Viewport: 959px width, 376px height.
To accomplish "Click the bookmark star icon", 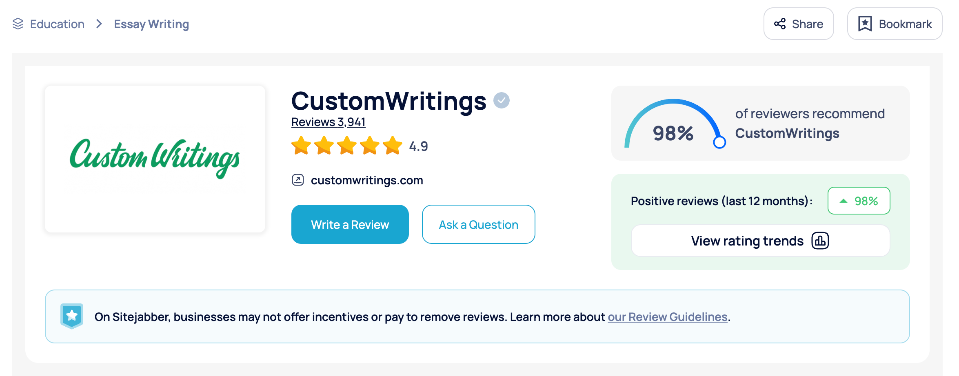I will click(x=865, y=24).
